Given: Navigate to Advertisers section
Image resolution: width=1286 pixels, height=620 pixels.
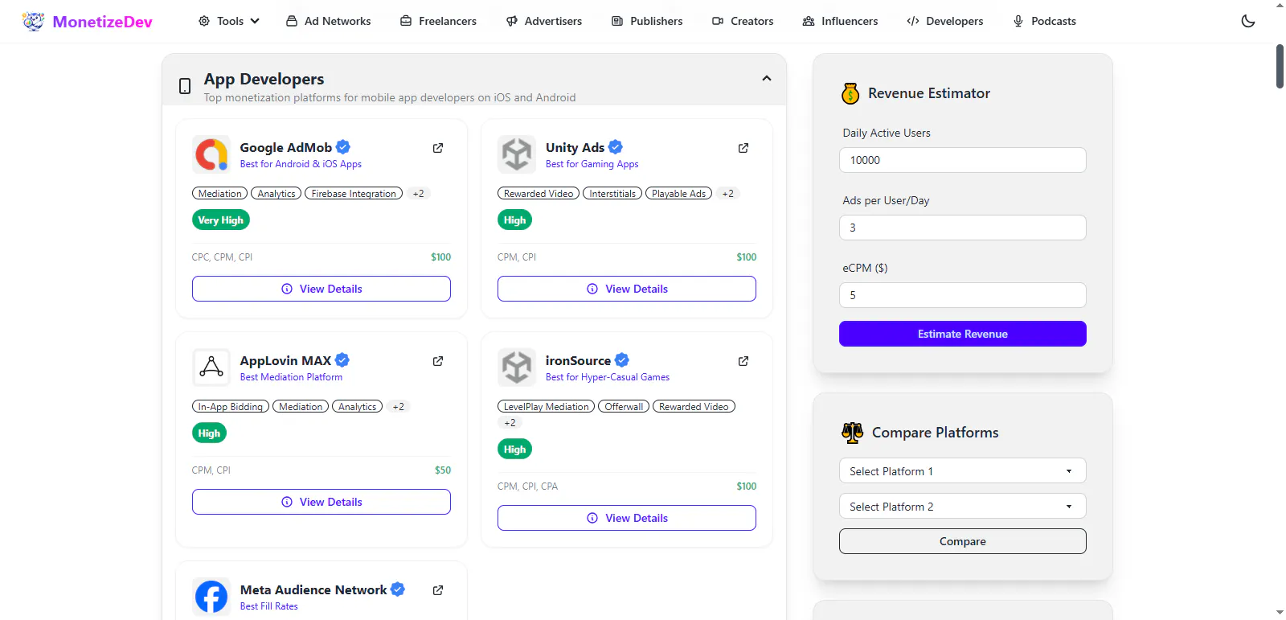Looking at the screenshot, I should (544, 21).
